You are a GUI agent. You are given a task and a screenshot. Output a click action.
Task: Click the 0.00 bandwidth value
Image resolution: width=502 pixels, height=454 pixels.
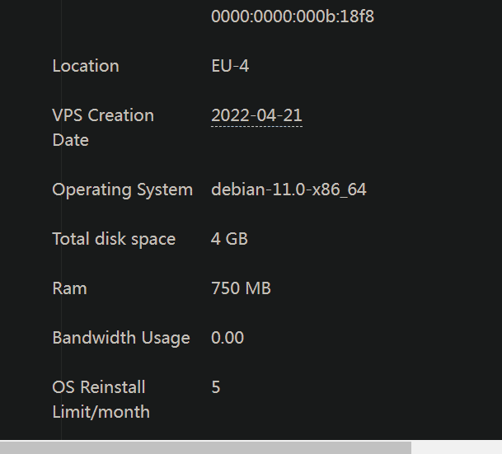coord(228,338)
